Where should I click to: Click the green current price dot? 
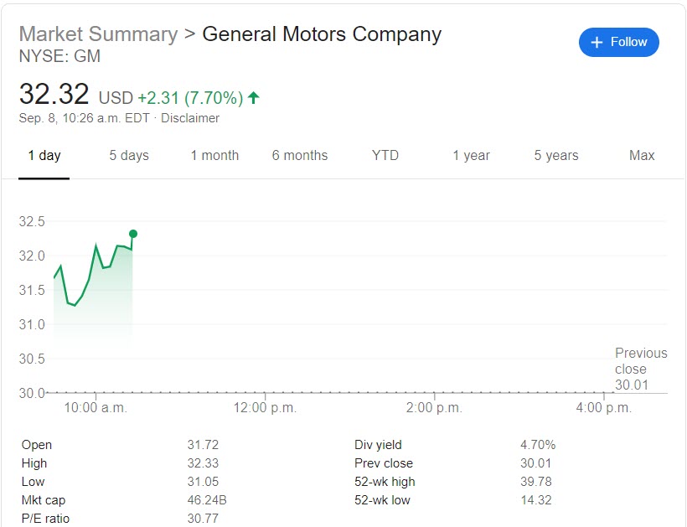pos(133,234)
